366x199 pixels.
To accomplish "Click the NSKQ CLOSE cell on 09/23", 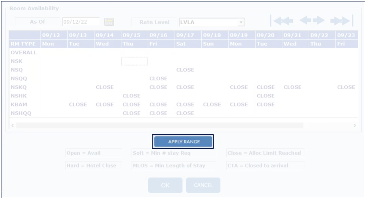I will pyautogui.click(x=346, y=87).
